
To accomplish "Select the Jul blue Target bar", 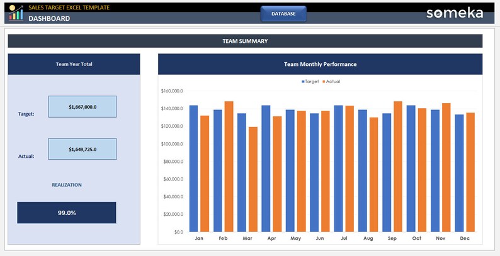I will [x=338, y=169].
